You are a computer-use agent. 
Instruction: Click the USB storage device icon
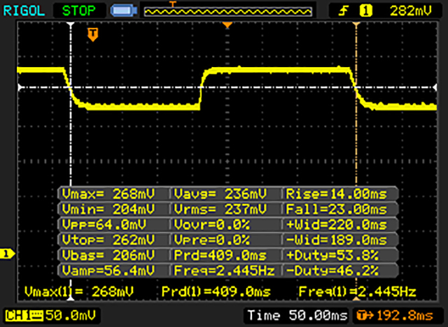click(x=124, y=11)
